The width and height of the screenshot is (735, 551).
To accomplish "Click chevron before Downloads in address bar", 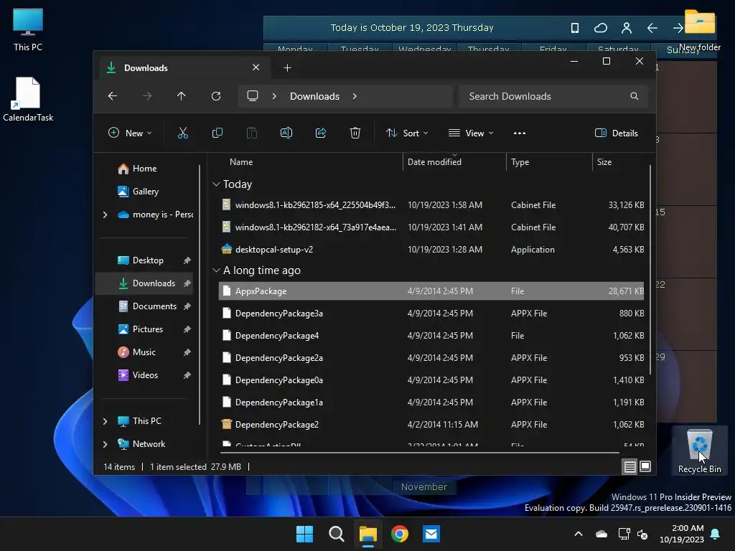I will pos(274,96).
